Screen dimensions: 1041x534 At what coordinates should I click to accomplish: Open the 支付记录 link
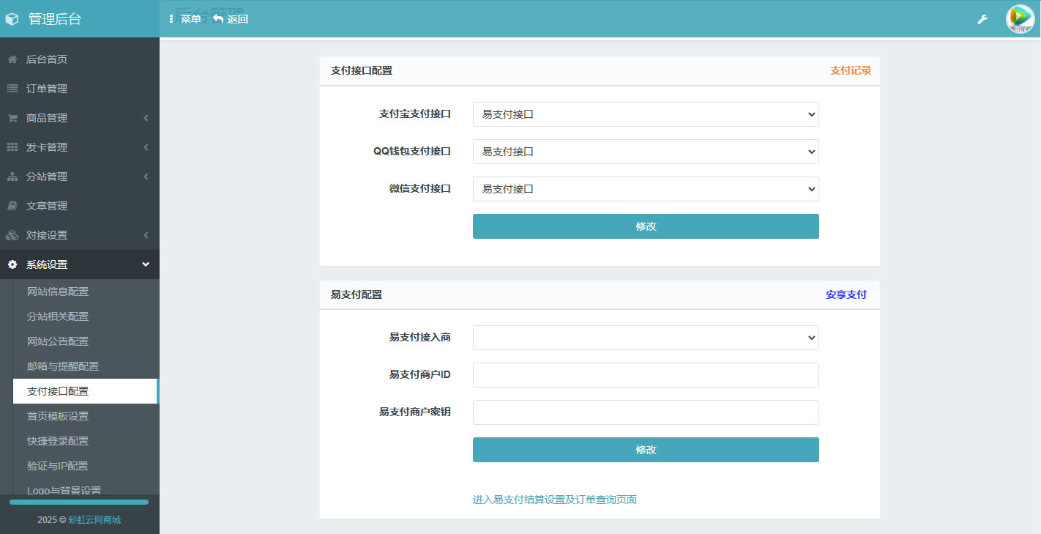click(x=851, y=71)
